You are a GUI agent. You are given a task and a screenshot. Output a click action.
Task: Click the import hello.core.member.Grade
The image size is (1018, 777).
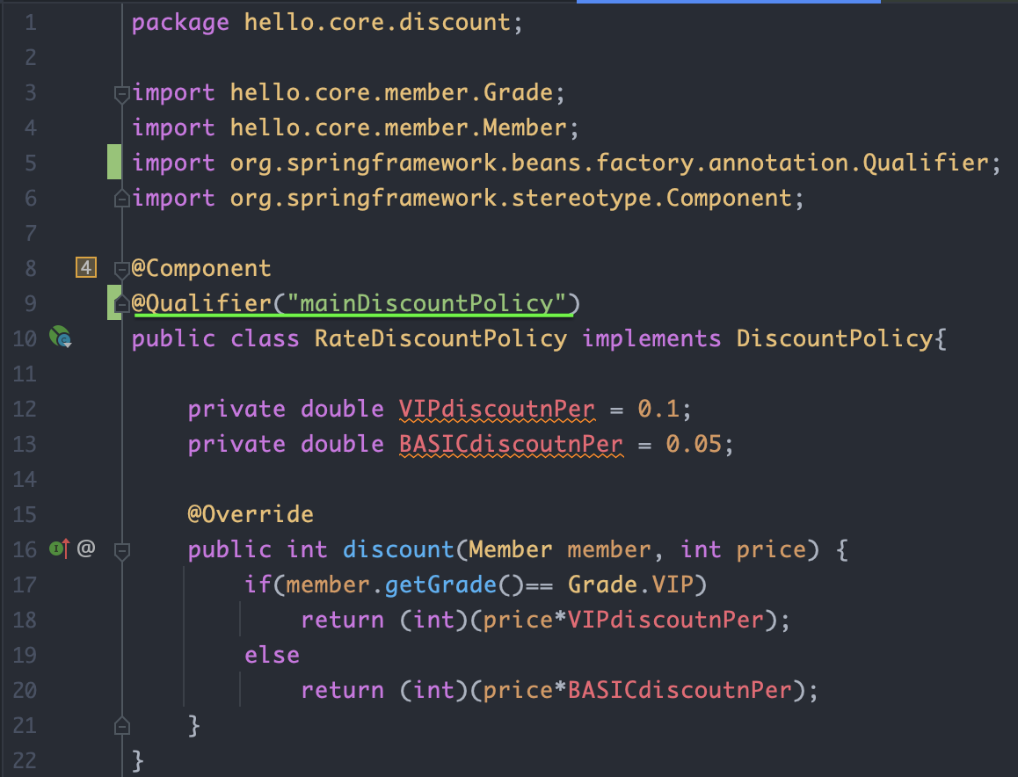tap(391, 93)
